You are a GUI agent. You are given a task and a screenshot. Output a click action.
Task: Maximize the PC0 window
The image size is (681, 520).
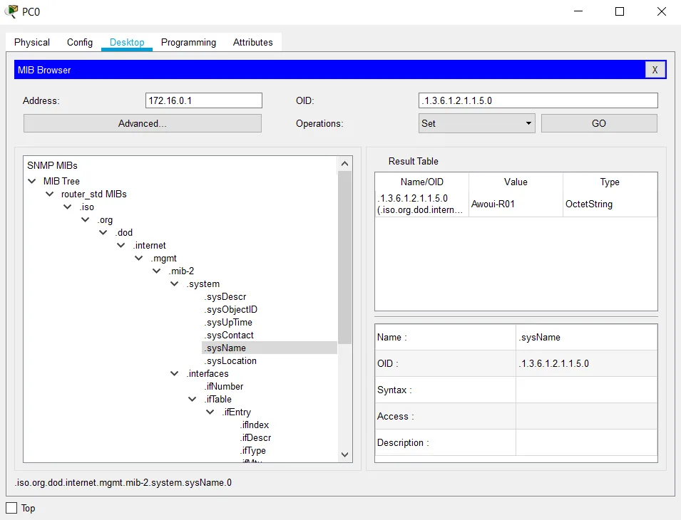(620, 11)
